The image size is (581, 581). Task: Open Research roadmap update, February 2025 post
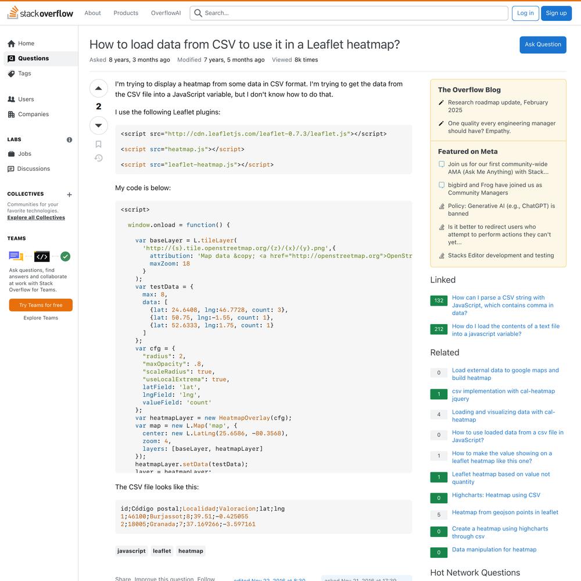point(498,106)
